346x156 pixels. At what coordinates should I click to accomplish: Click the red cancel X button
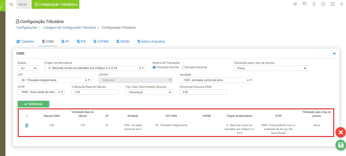click(x=341, y=132)
